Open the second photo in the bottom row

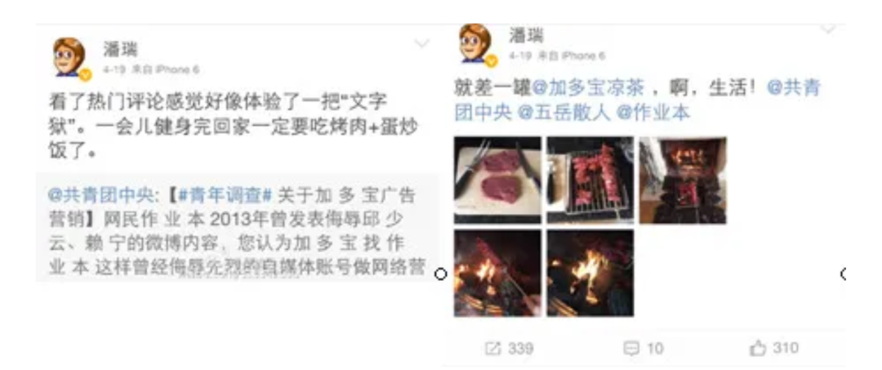(590, 273)
